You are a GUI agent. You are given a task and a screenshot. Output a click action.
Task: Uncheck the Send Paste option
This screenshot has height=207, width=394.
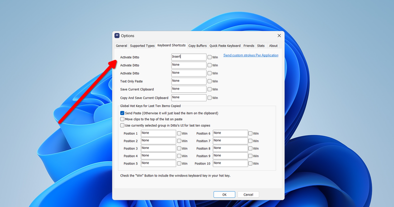(122, 113)
